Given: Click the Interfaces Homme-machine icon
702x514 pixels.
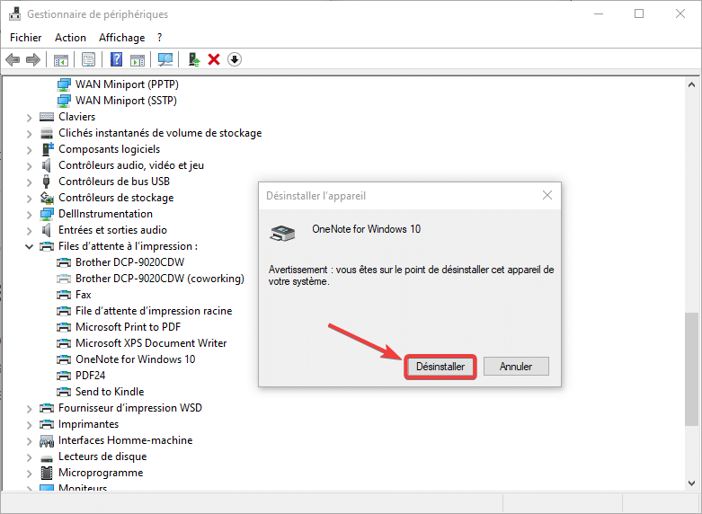Looking at the screenshot, I should (x=47, y=441).
